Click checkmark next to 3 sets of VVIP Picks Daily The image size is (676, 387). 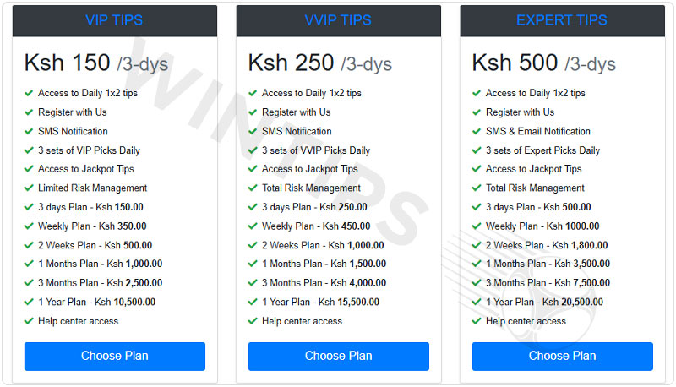point(253,150)
